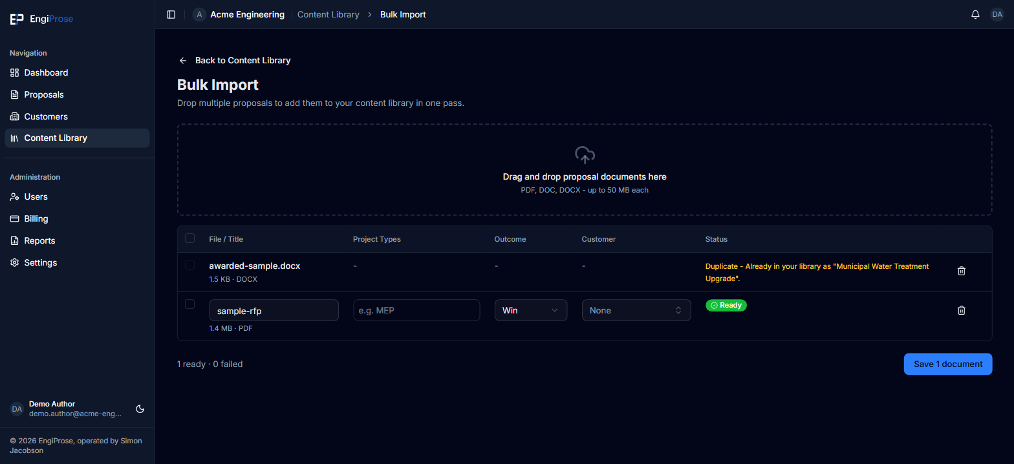Click the Users people icon
The height and width of the screenshot is (464, 1014).
point(15,197)
